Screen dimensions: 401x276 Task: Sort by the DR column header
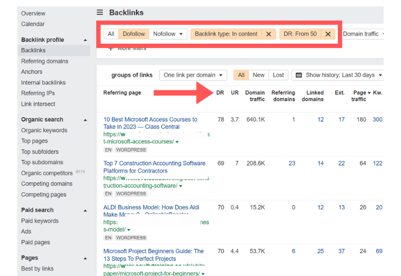(x=220, y=93)
